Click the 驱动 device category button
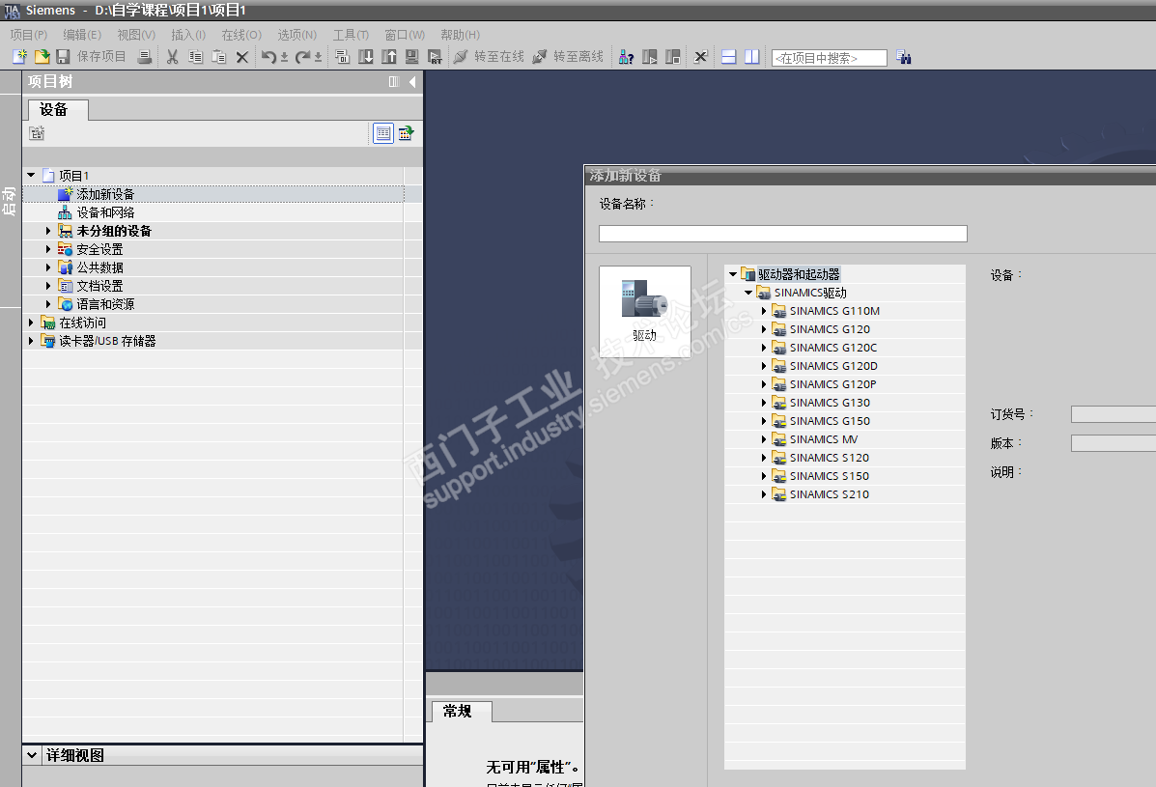The height and width of the screenshot is (787, 1156). point(644,312)
